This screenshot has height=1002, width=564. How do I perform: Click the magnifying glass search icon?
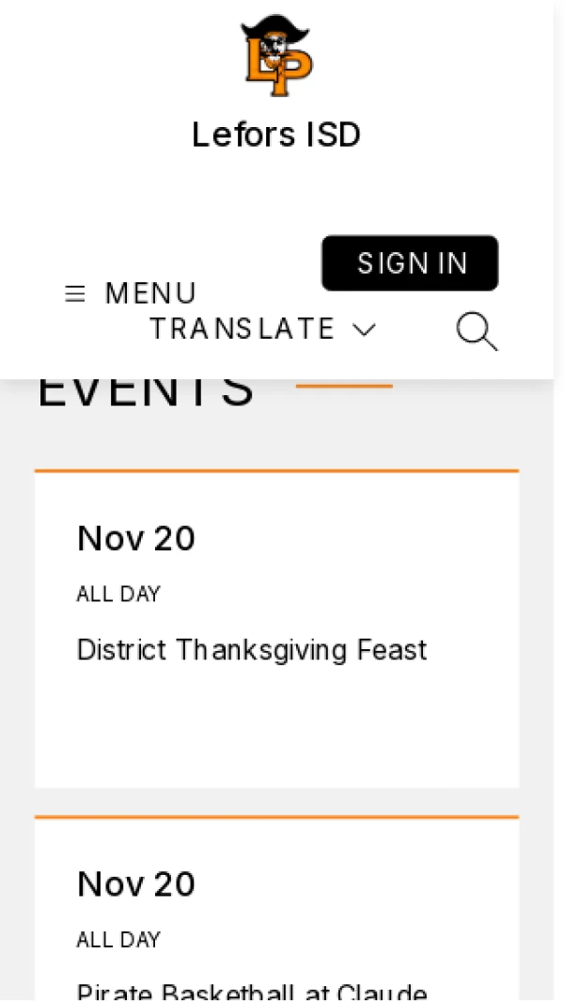click(x=477, y=332)
